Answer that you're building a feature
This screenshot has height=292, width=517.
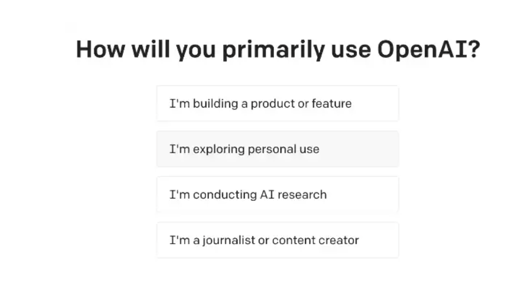pos(277,104)
